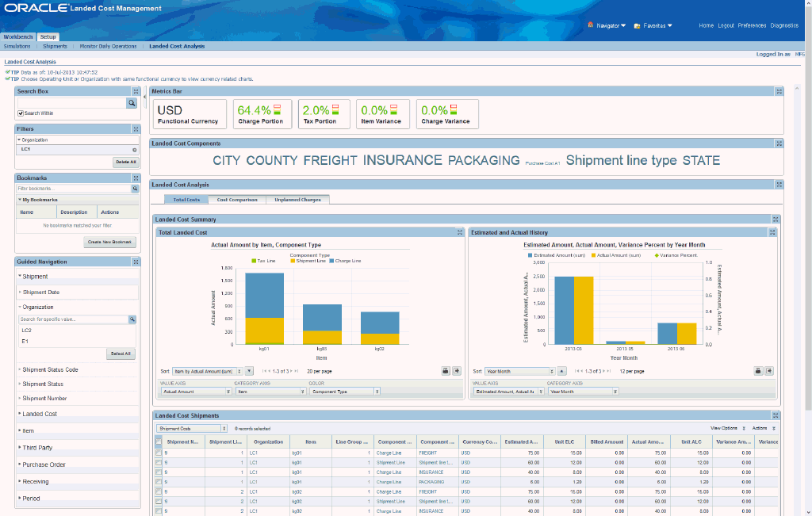Click the Preferences link
The image size is (812, 516).
point(752,25)
